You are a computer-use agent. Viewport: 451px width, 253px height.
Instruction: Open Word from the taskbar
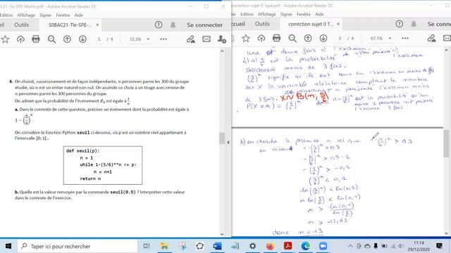(217, 246)
